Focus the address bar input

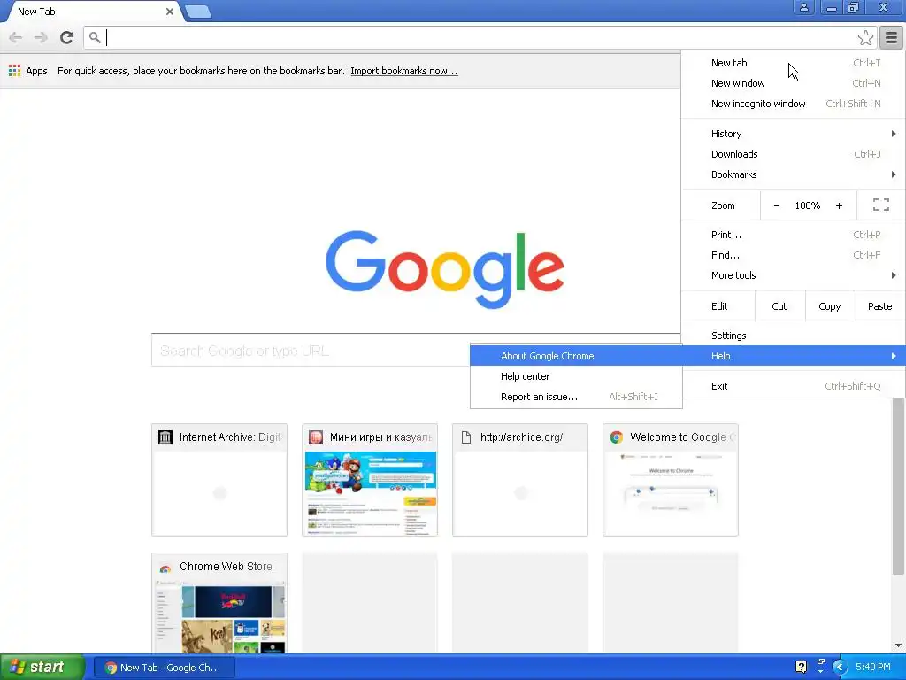(x=480, y=37)
